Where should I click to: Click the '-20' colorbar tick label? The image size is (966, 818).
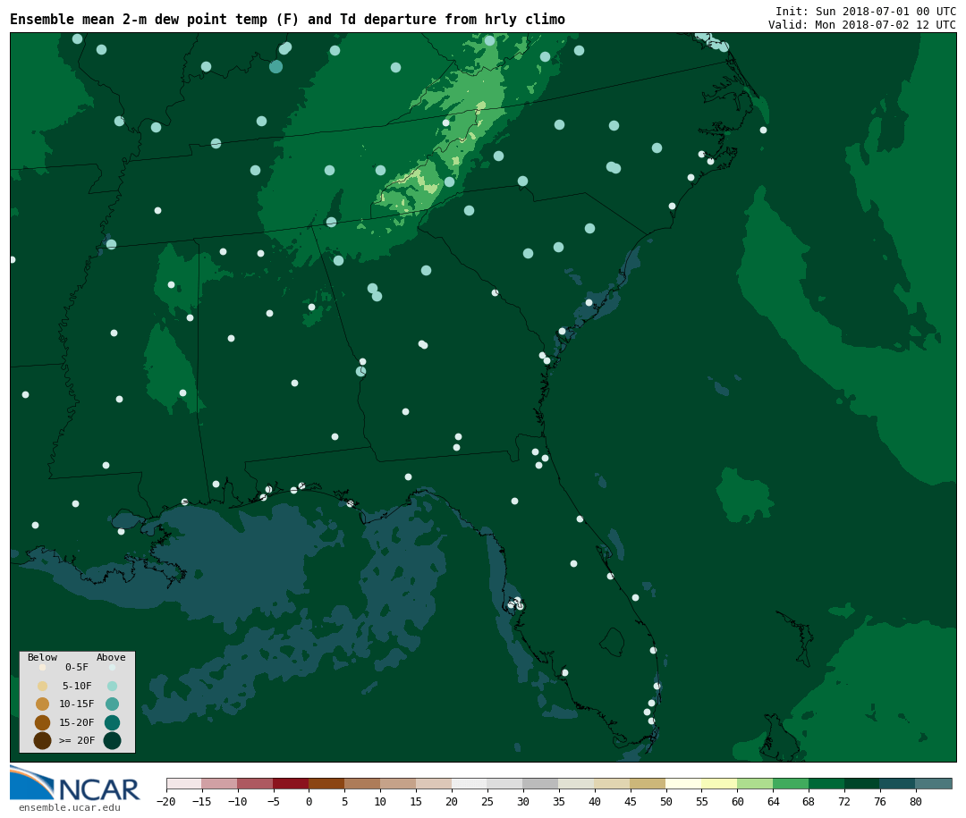(166, 801)
